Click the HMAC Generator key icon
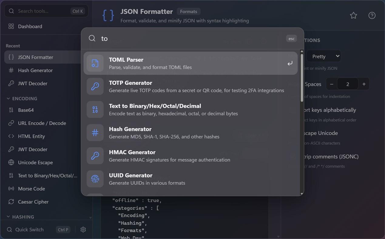Viewport: 385px width, 239px height. pyautogui.click(x=95, y=155)
